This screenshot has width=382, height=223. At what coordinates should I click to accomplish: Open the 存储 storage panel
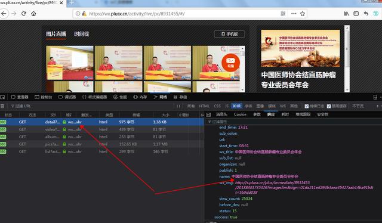pyautogui.click(x=180, y=97)
